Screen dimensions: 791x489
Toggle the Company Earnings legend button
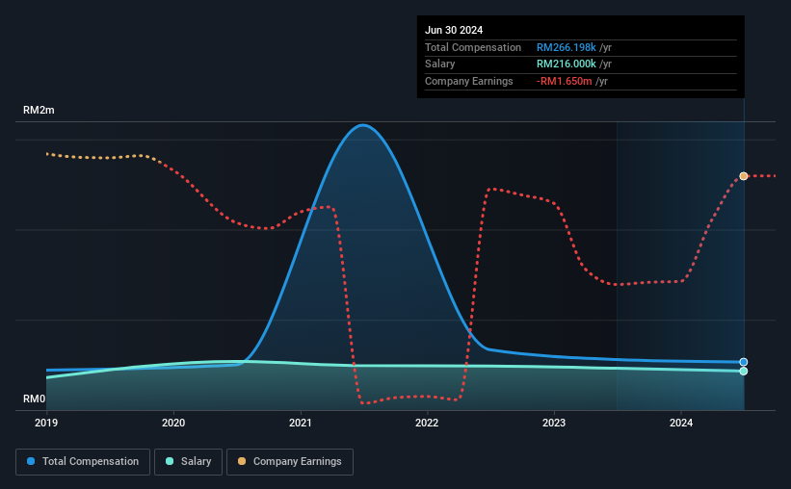(290, 462)
